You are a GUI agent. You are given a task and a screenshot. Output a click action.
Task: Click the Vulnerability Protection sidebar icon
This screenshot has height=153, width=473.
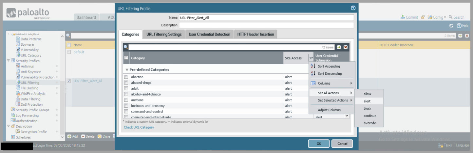coord(18,77)
